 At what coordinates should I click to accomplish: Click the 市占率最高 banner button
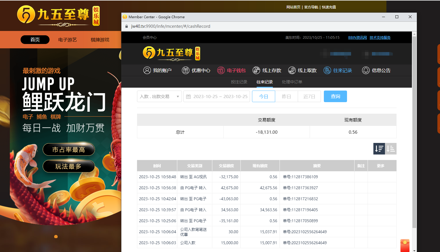[x=69, y=150]
